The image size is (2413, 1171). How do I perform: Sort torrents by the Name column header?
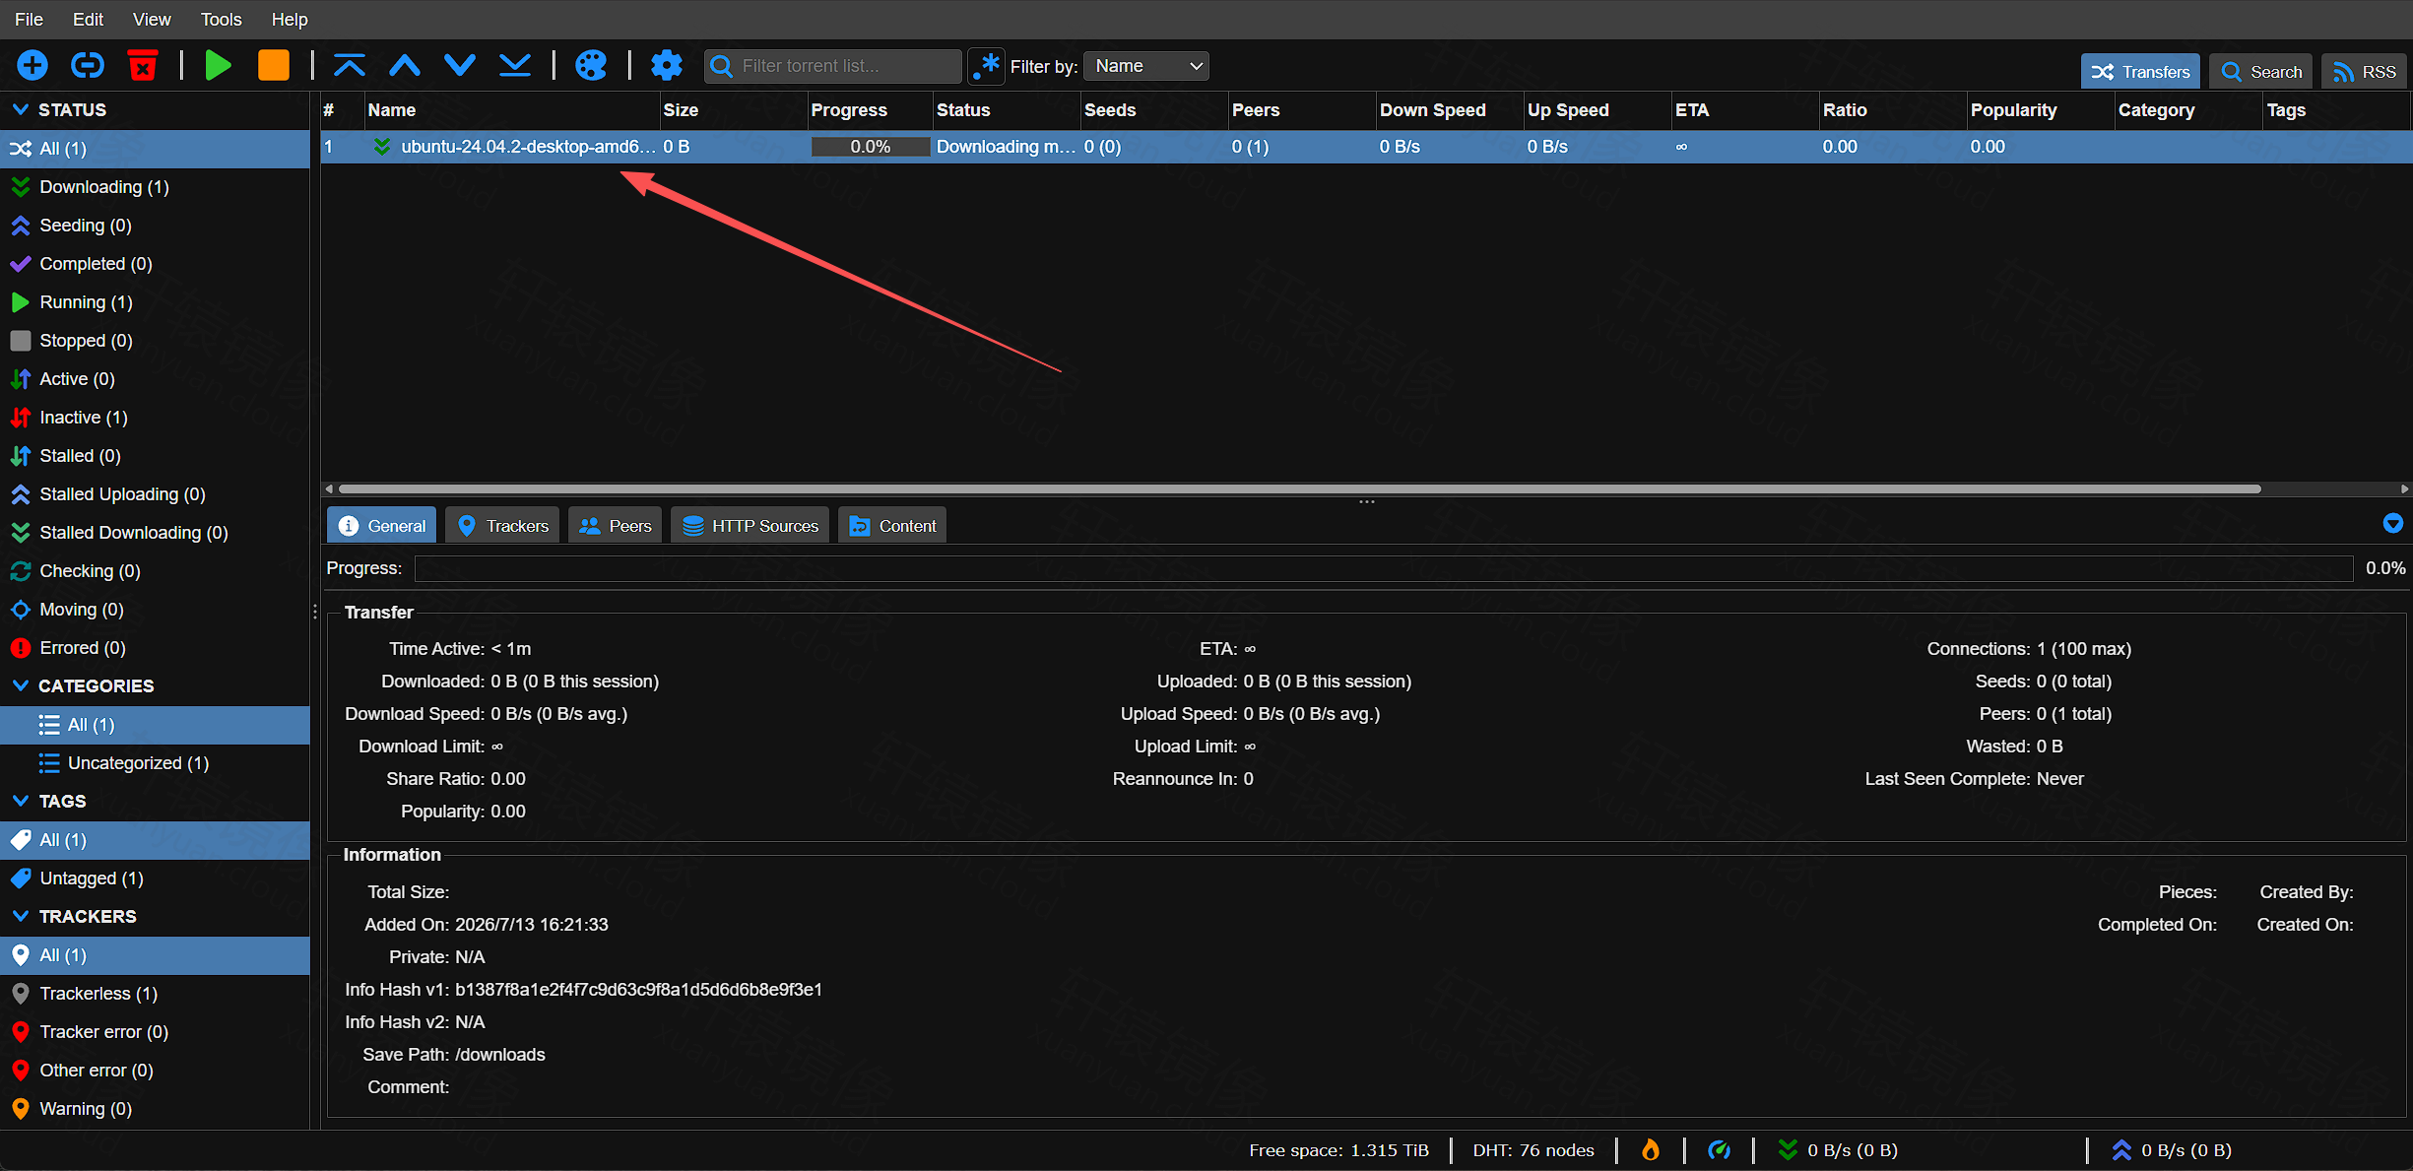tap(511, 110)
